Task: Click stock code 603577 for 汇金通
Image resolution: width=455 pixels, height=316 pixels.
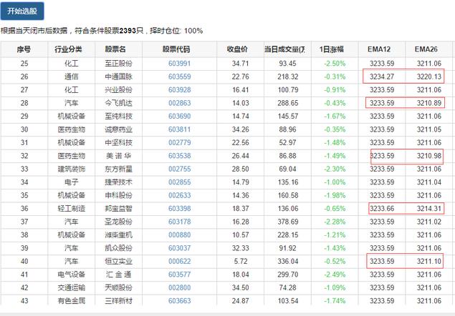Action: click(179, 274)
